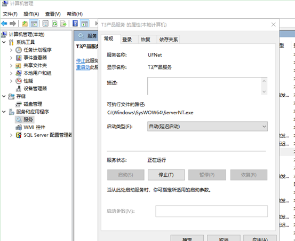This screenshot has height=241, width=295.
Task: Switch to the 依存关系 tab
Action: tap(169, 40)
